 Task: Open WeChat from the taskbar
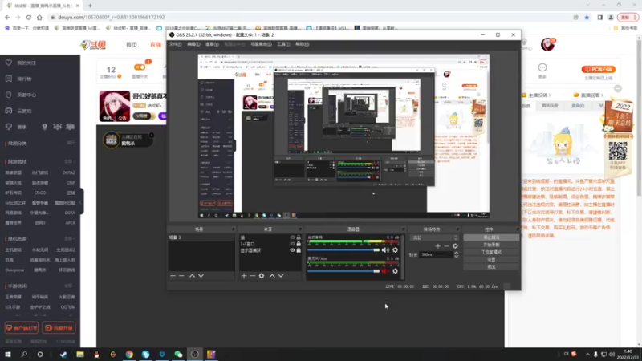click(x=178, y=355)
